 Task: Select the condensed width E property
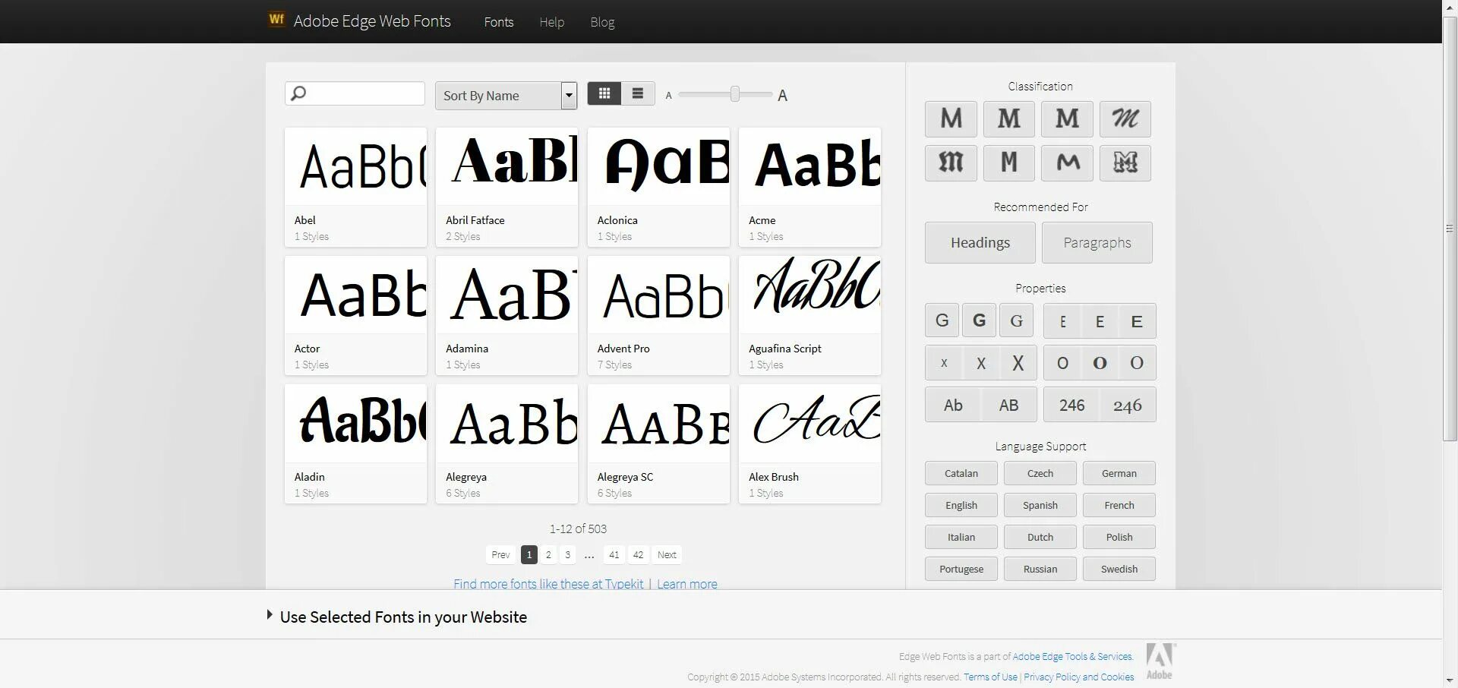click(1062, 321)
